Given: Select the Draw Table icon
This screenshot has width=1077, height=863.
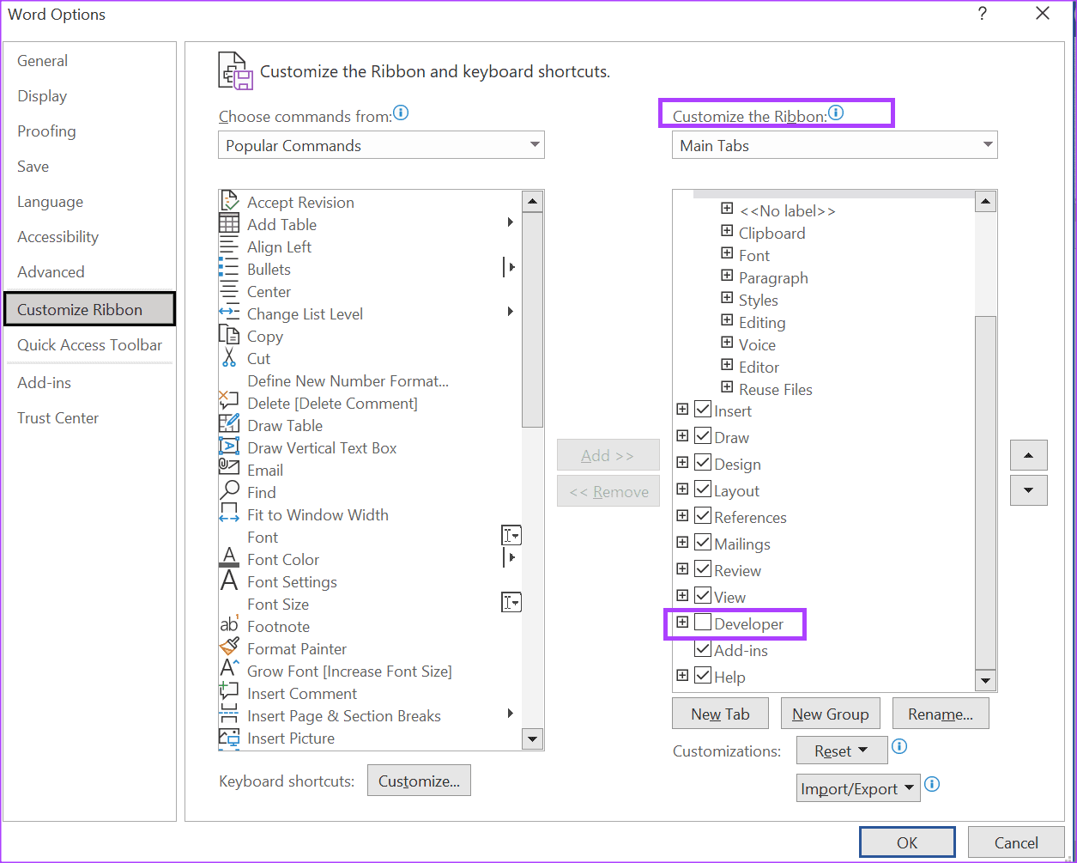Looking at the screenshot, I should tap(229, 425).
